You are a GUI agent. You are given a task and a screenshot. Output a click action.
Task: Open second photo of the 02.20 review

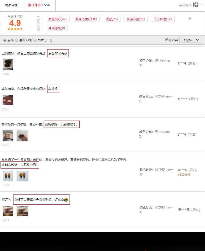22,136
